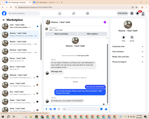Viewport: 149px width, 119px height.
Task: Open Neytan - 1 bed 1 bath conversation
Action: pyautogui.click(x=20, y=43)
